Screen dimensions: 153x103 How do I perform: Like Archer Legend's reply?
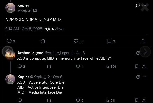[78, 66]
